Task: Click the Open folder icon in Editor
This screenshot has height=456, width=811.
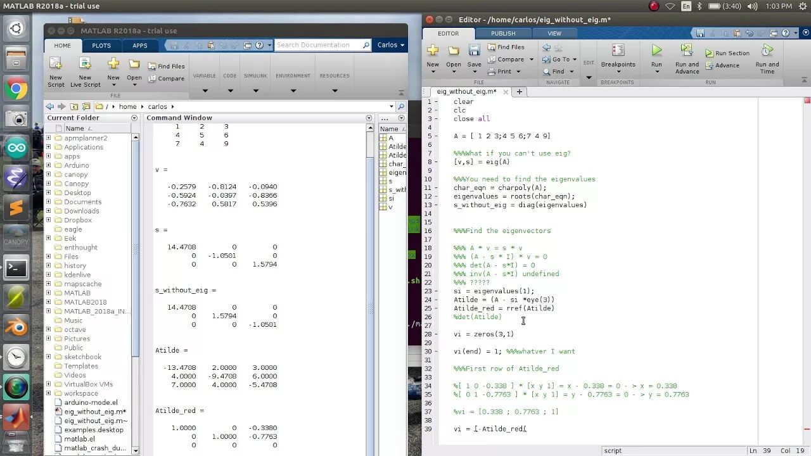Action: click(x=454, y=50)
